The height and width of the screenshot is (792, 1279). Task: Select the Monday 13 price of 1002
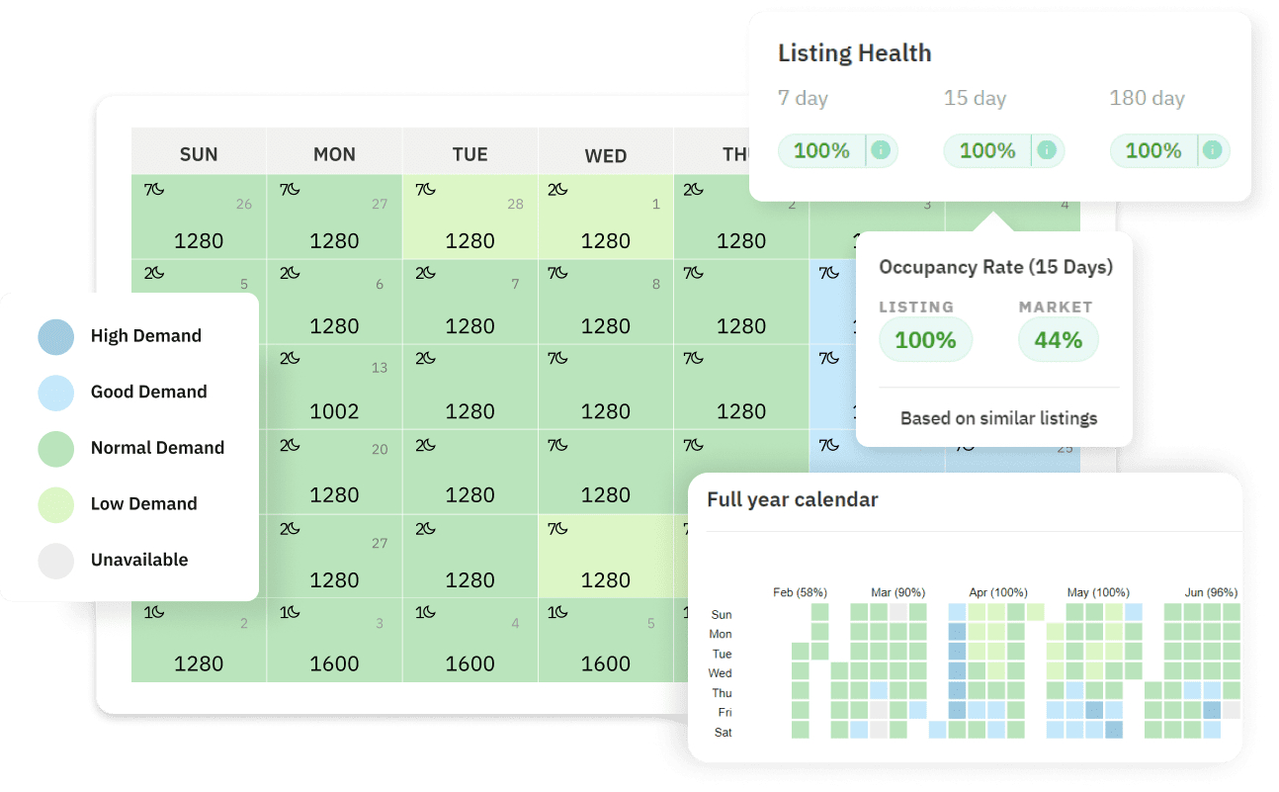tap(334, 411)
